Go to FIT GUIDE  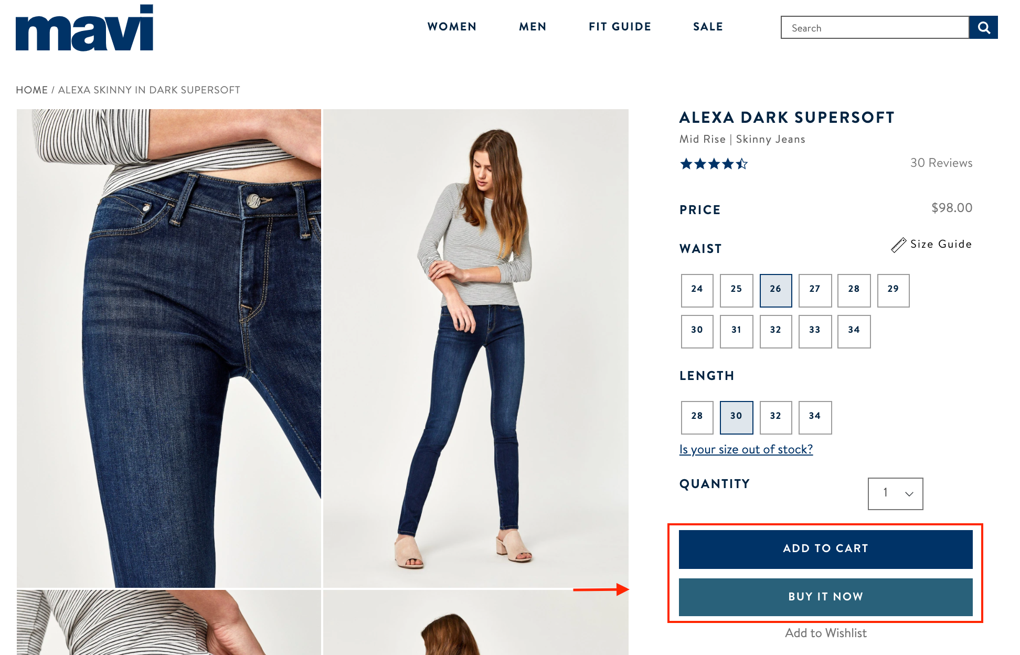620,27
